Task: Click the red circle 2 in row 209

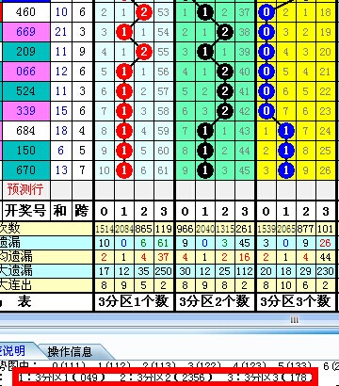Action: [144, 52]
